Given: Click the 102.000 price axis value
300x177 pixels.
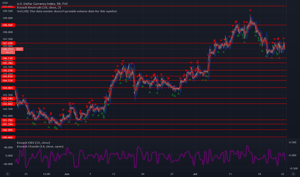Looking at the screenshot, I should [x=8, y=116].
